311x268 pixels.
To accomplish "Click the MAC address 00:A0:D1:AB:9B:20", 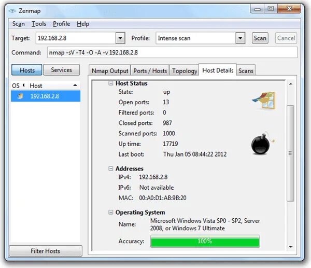I will click(163, 198).
